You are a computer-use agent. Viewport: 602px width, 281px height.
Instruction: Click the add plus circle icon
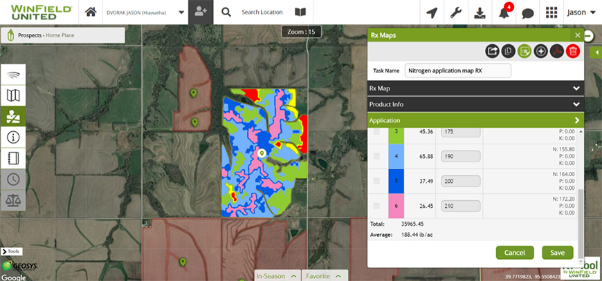[541, 50]
